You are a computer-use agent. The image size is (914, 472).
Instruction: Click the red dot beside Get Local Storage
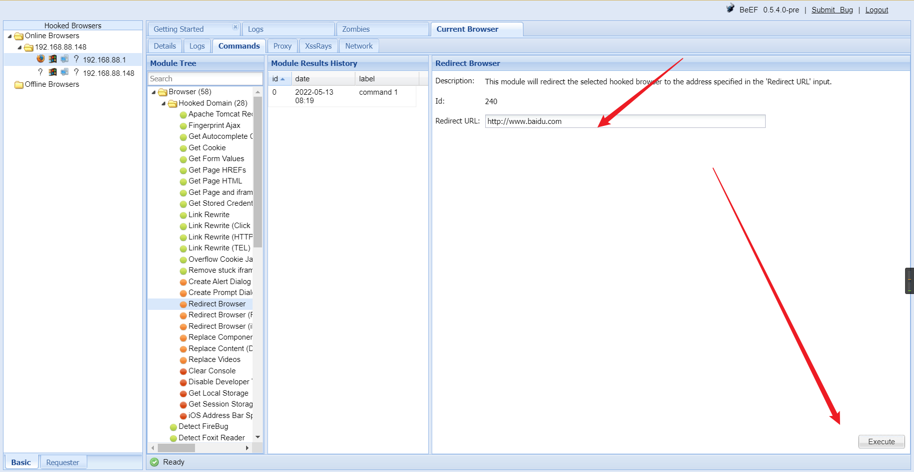click(x=183, y=394)
